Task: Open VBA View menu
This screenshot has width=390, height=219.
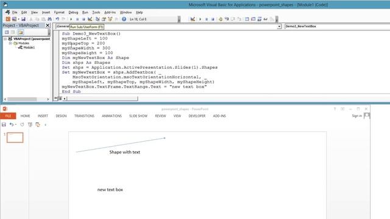Action: 34,12
